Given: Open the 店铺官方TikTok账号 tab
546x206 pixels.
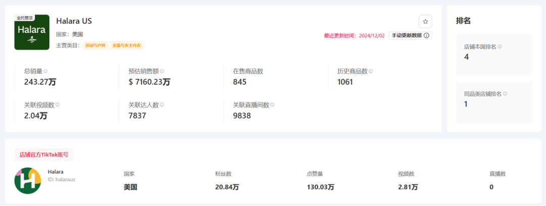Looking at the screenshot, I should point(44,154).
